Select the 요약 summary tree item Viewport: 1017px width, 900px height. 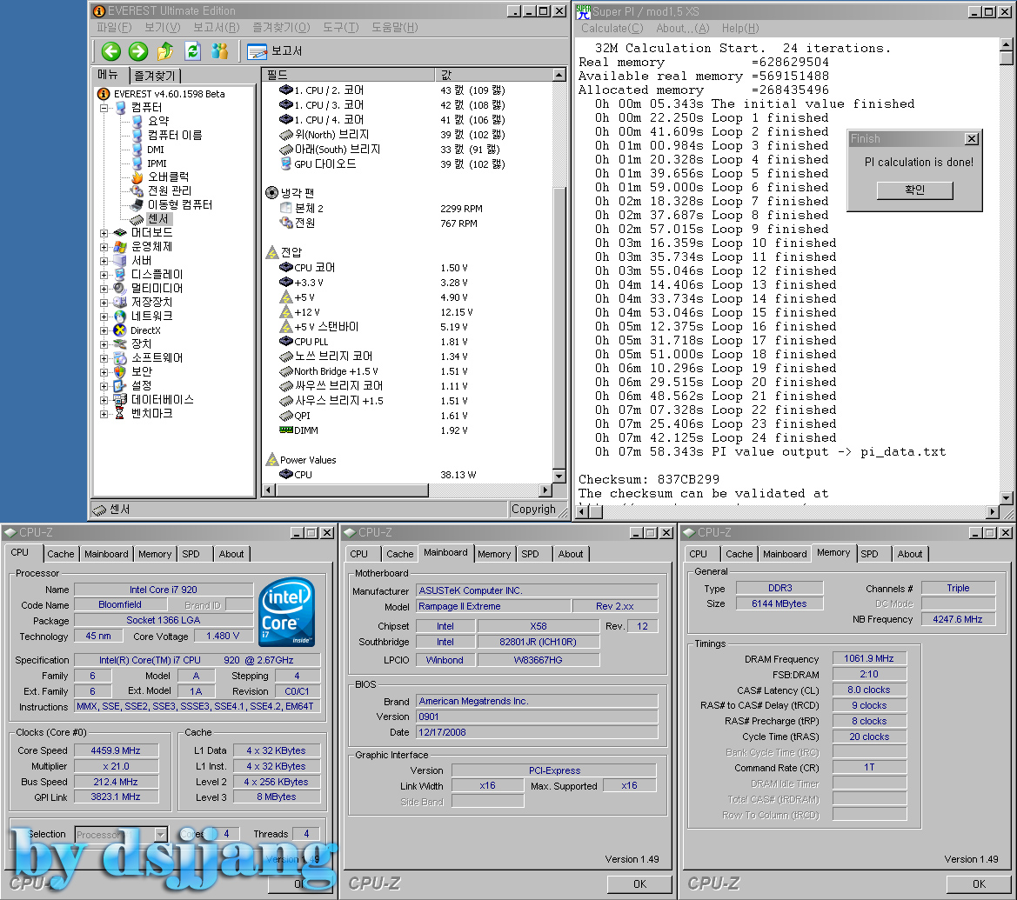click(x=158, y=121)
